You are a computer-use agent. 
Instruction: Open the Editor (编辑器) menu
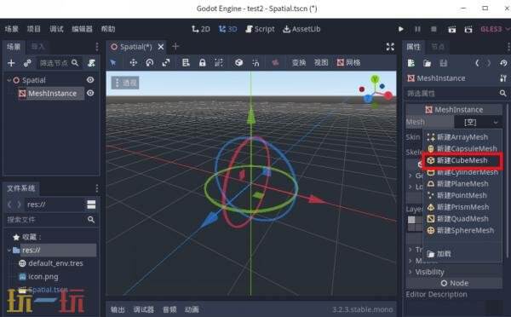tap(82, 29)
